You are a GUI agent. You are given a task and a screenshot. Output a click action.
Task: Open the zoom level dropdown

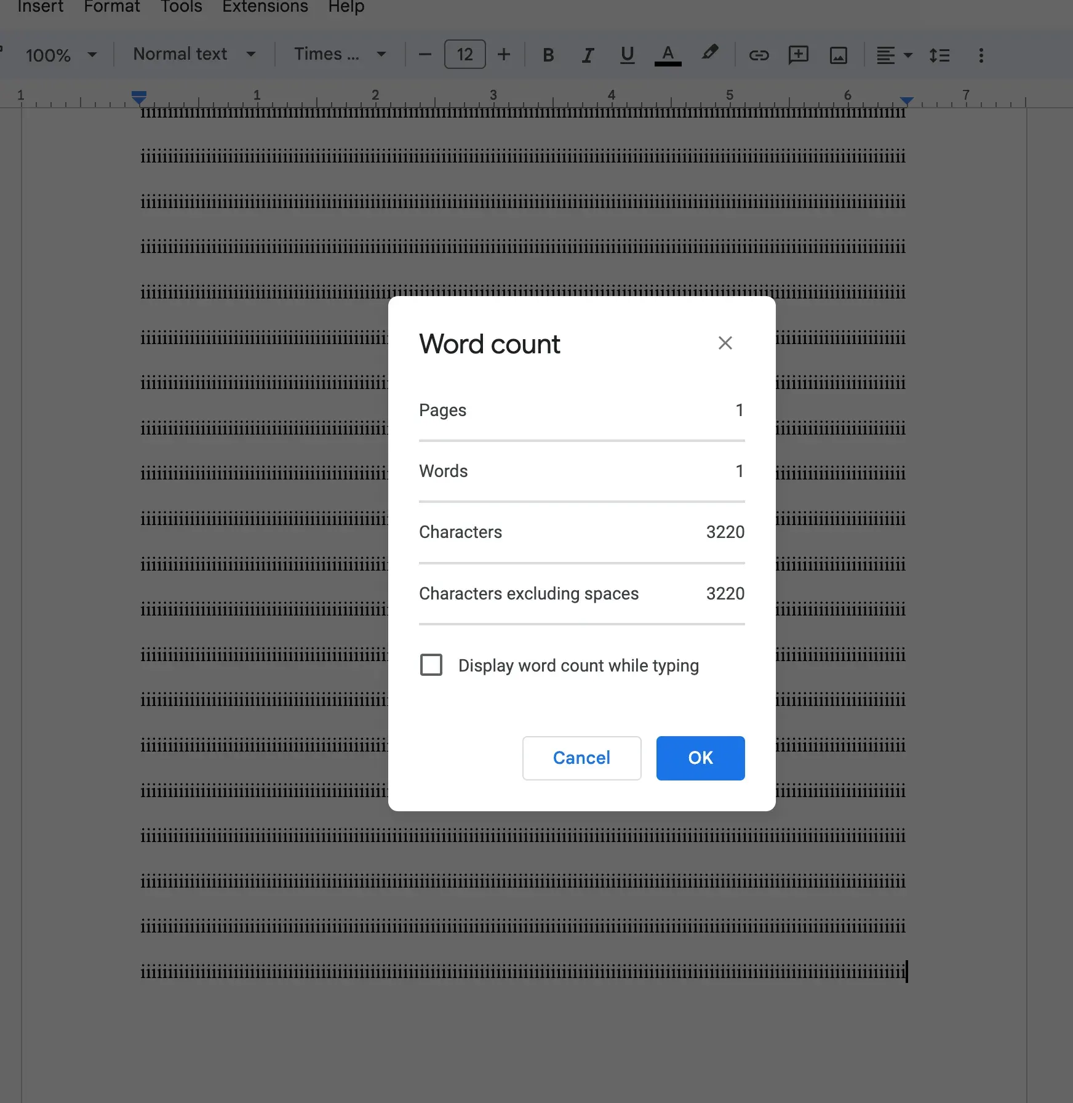point(60,55)
